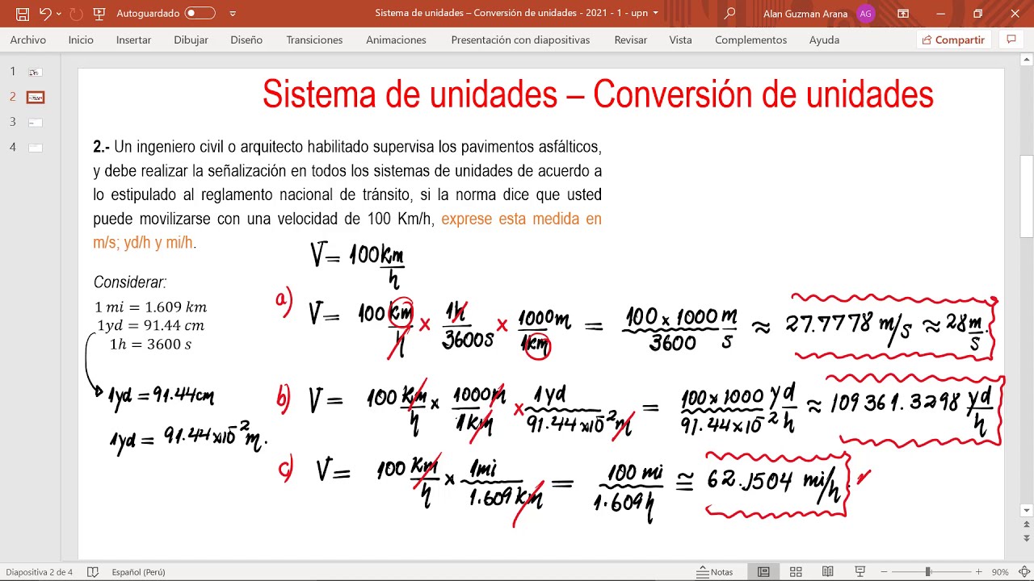Click 'Diapositiva 2 de 4' status indicator
The width and height of the screenshot is (1034, 581).
[x=39, y=572]
